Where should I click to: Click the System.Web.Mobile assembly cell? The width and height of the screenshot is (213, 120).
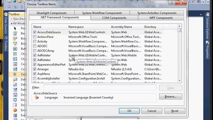[x=124, y=55]
